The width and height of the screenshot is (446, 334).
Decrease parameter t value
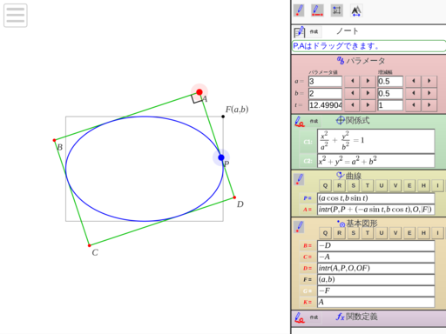pyautogui.click(x=352, y=105)
